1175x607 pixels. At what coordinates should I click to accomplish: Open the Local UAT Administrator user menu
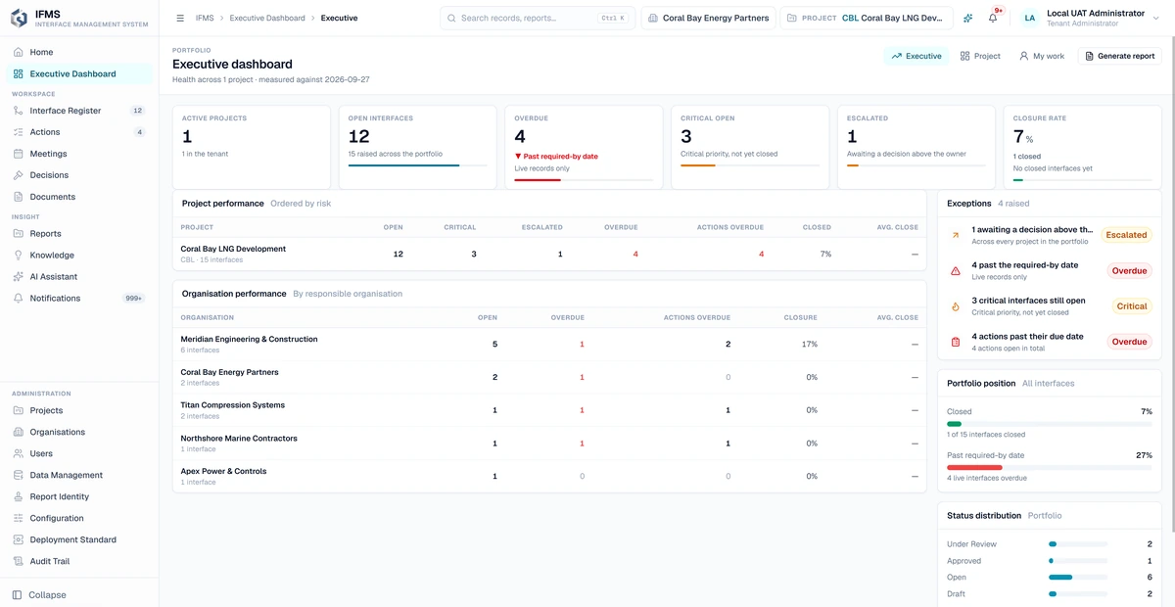click(1089, 18)
